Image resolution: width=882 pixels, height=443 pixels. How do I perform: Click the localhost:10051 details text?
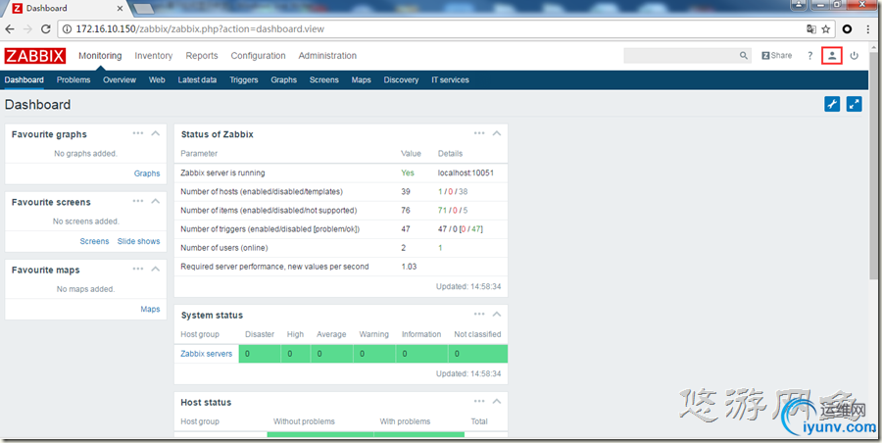point(465,172)
